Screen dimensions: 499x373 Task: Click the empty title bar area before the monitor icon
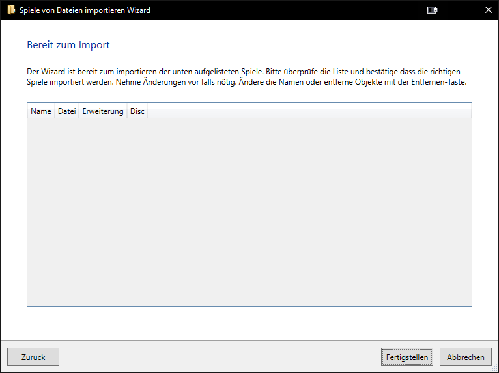coord(288,10)
